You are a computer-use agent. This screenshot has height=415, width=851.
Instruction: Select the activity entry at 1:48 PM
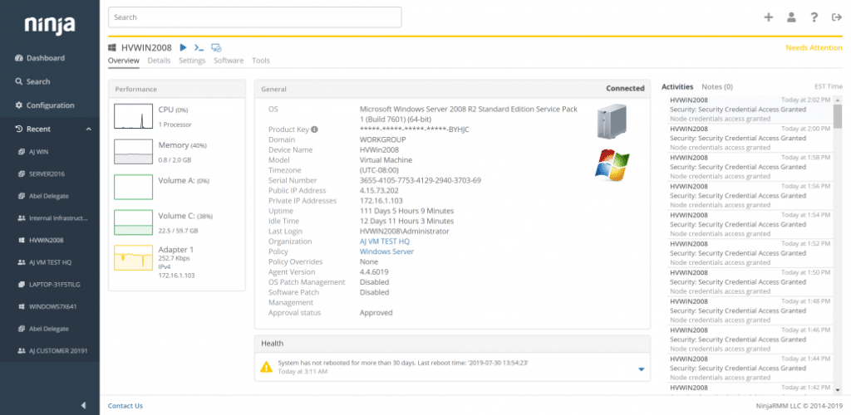(x=750, y=311)
